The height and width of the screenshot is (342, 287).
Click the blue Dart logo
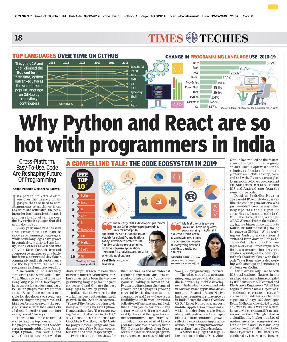[159, 177]
